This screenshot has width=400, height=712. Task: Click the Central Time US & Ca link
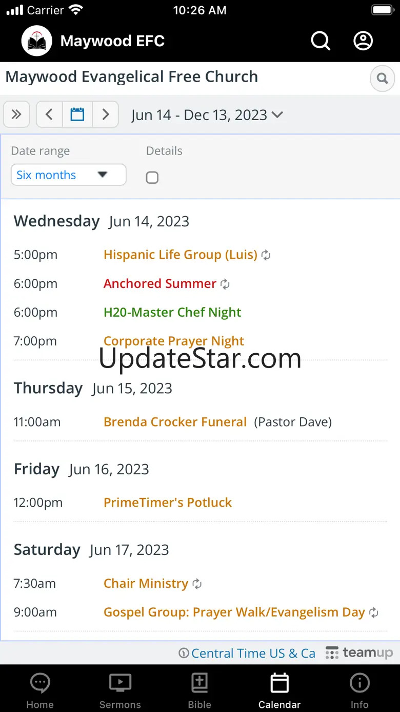tap(253, 653)
